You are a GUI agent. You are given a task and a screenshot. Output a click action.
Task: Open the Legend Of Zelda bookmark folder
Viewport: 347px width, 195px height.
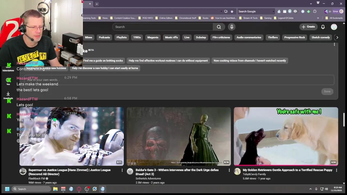point(283,18)
